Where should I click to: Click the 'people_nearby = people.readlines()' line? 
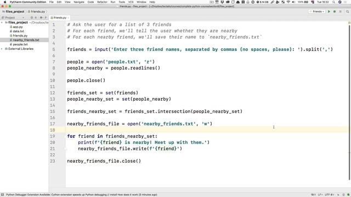click(x=114, y=68)
